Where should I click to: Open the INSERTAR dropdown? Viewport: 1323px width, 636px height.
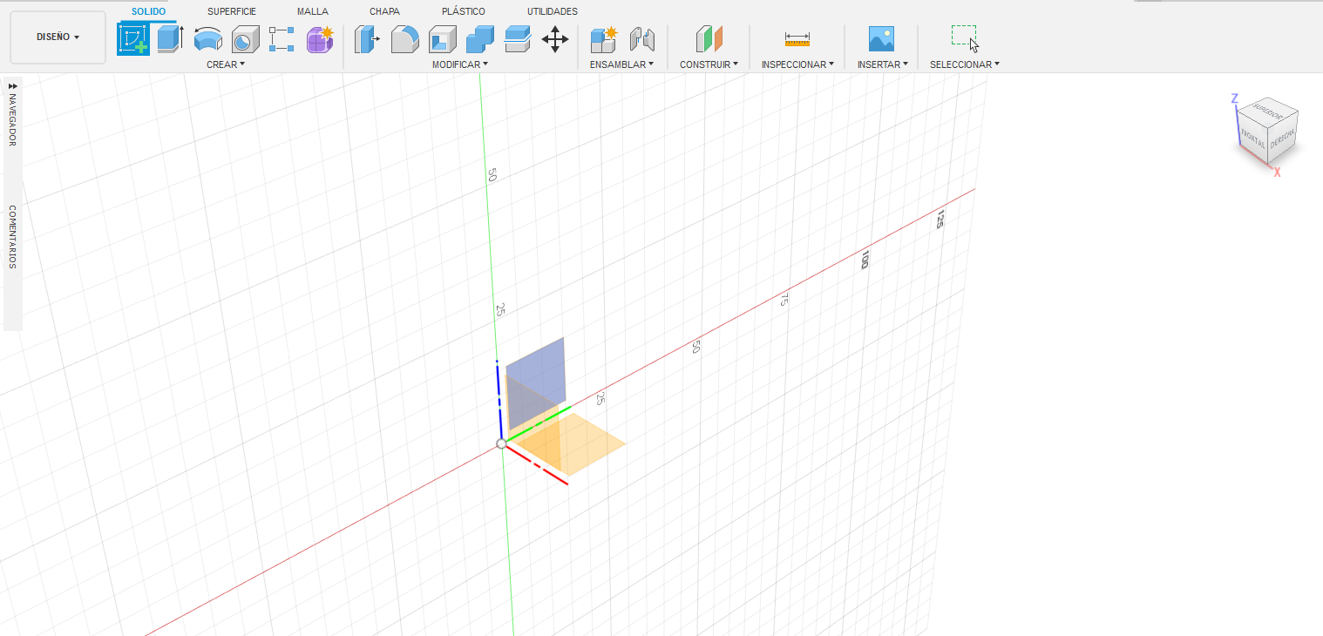click(x=883, y=64)
